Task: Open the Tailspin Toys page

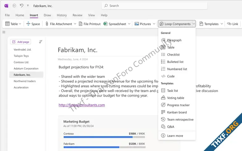Action: pyautogui.click(x=21, y=56)
